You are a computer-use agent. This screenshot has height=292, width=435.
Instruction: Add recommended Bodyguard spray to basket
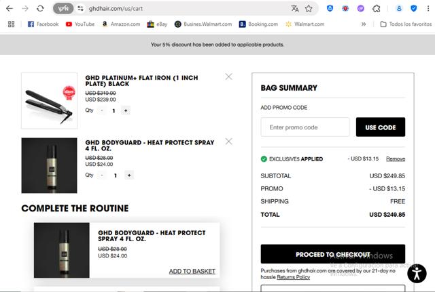[192, 271]
